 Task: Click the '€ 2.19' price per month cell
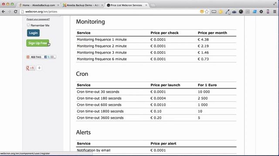tap(203, 46)
